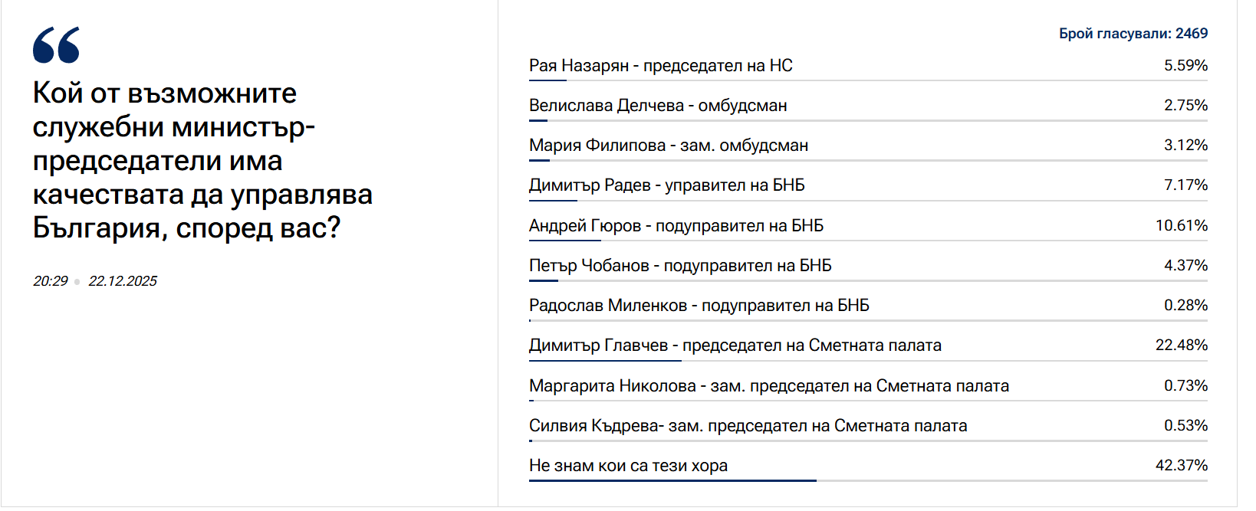The height and width of the screenshot is (511, 1256).
Task: Choose 'Не знам кои са тези хора'
Action: 628,466
